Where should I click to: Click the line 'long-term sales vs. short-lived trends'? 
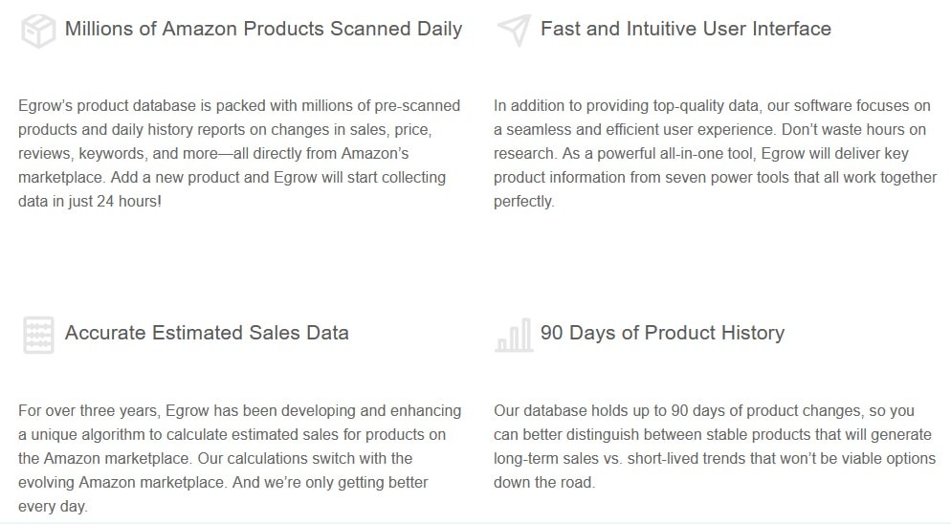[715, 459]
